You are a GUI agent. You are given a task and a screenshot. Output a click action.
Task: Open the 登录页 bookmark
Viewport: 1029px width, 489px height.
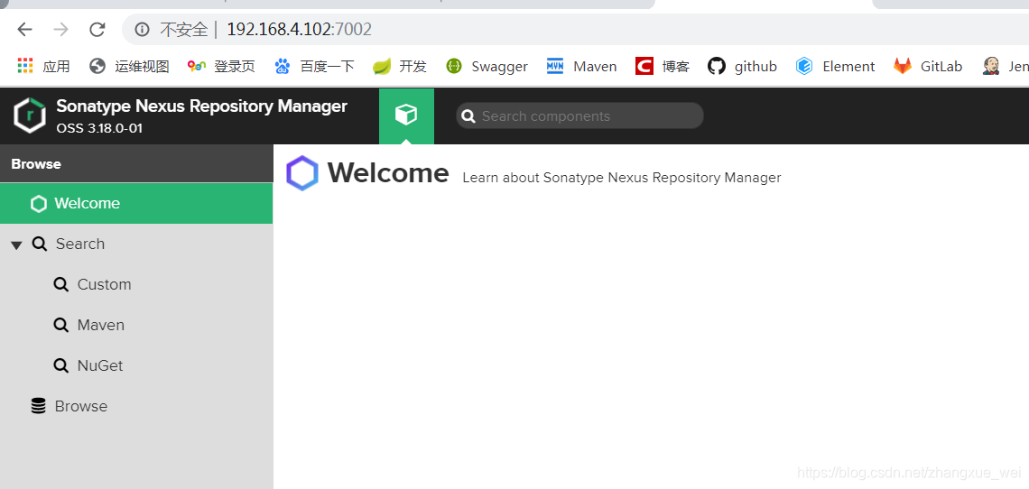tap(220, 66)
